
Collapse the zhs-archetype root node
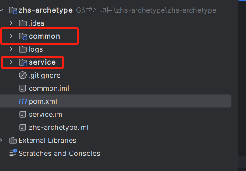coord(1,10)
